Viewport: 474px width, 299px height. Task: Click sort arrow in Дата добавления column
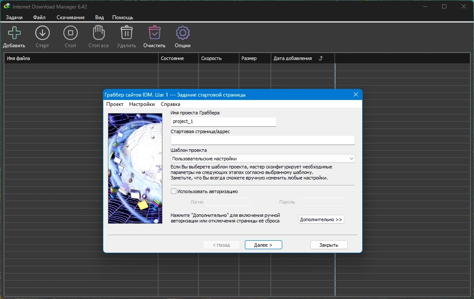click(321, 58)
